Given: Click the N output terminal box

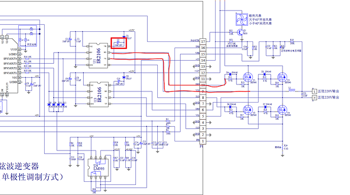Looking at the screenshot, I should (x=314, y=97).
